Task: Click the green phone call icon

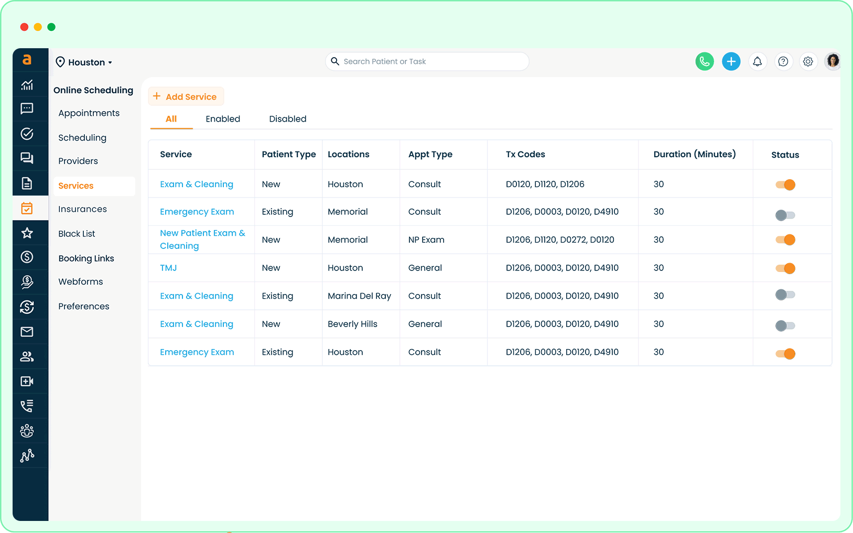Action: click(x=704, y=61)
